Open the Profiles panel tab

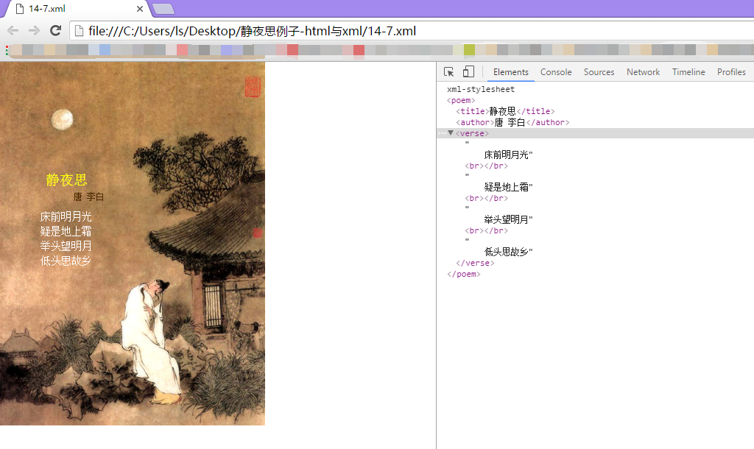coord(731,71)
